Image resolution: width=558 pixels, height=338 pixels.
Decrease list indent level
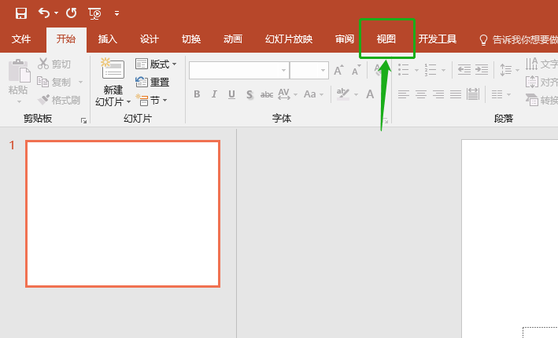(x=464, y=70)
